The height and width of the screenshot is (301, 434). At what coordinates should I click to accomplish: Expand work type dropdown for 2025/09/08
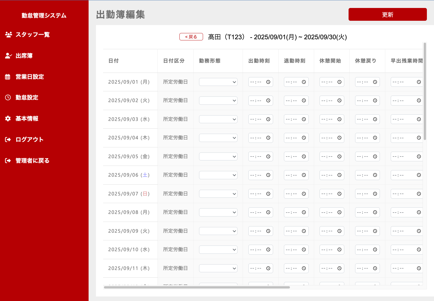tap(218, 213)
